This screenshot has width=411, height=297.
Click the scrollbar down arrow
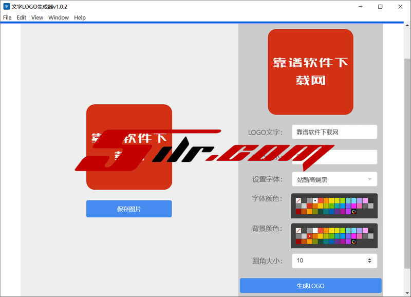(407, 293)
